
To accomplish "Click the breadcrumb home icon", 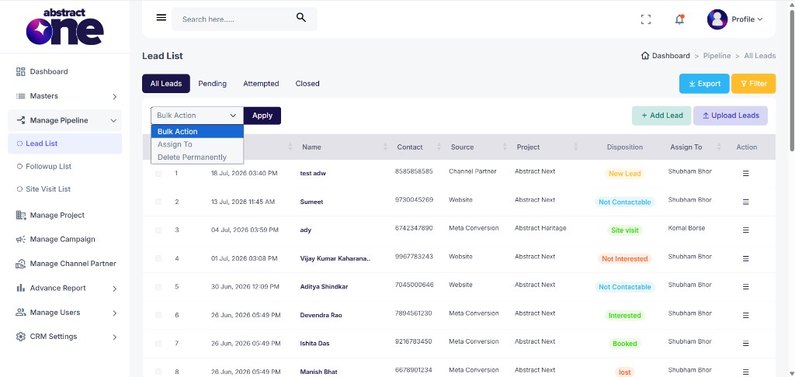I will point(645,56).
